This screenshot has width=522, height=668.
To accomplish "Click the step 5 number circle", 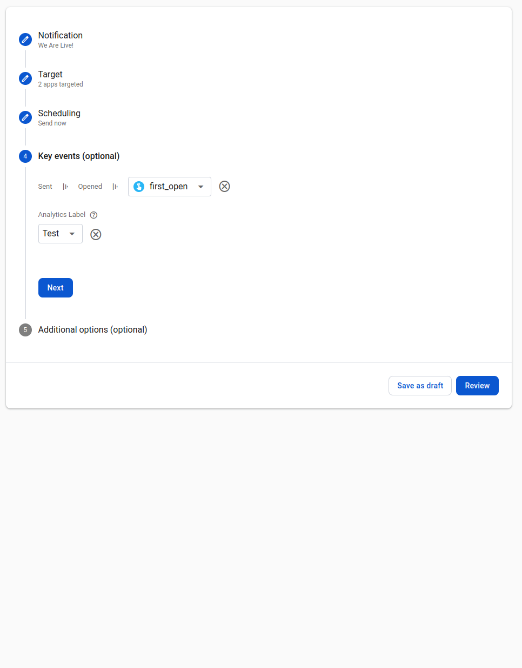I will click(25, 330).
